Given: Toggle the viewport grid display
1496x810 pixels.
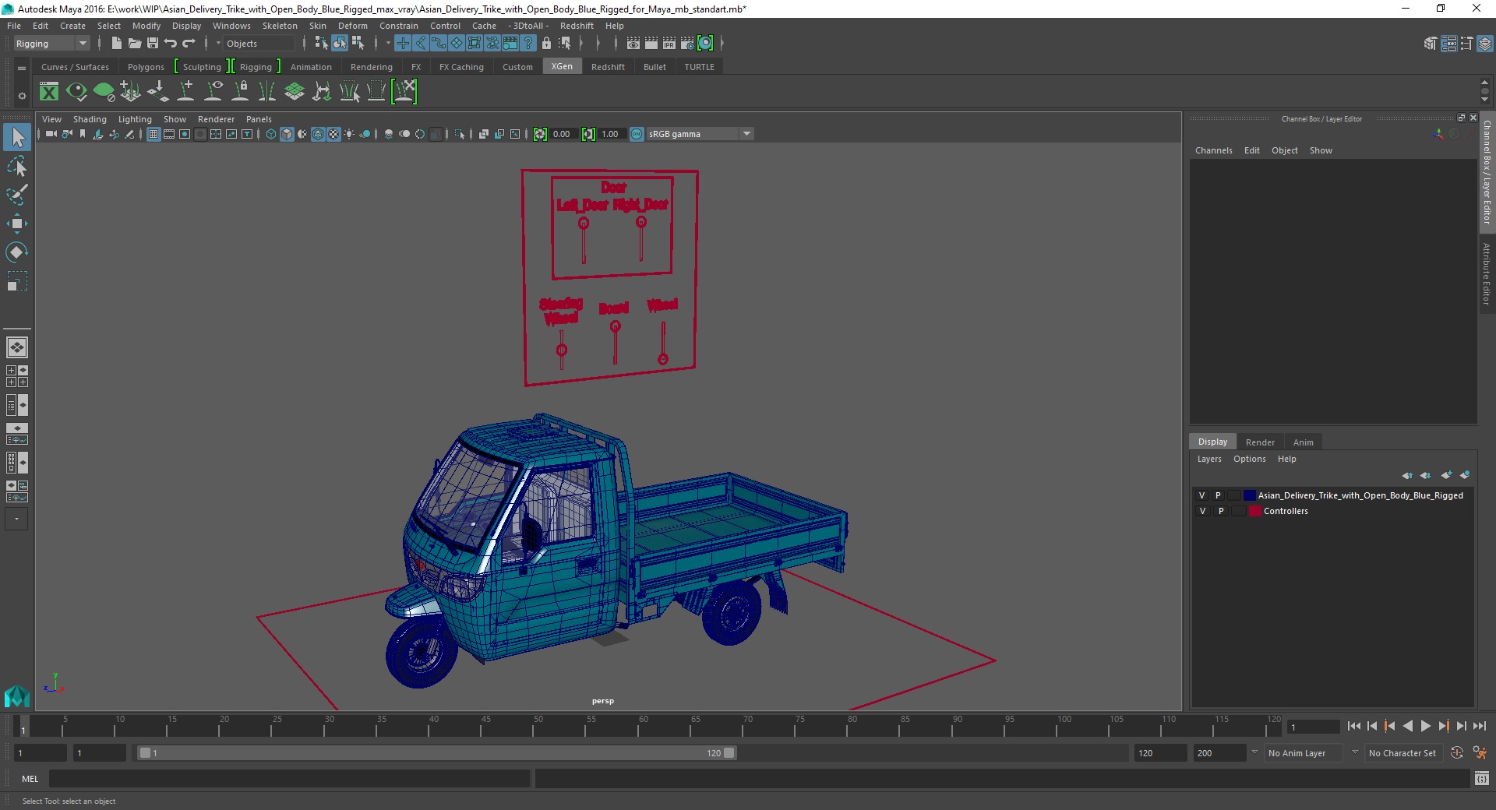Looking at the screenshot, I should coord(153,134).
